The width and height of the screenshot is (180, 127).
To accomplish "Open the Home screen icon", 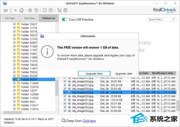I will [x=22, y=10].
